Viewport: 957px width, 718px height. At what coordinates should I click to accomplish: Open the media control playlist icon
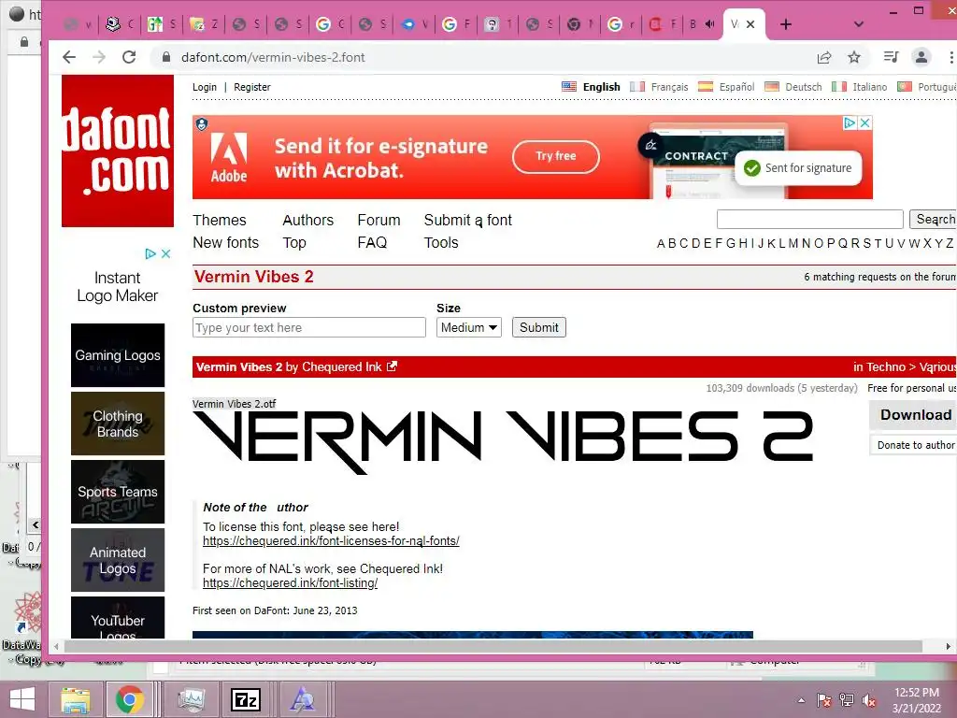[x=891, y=57]
